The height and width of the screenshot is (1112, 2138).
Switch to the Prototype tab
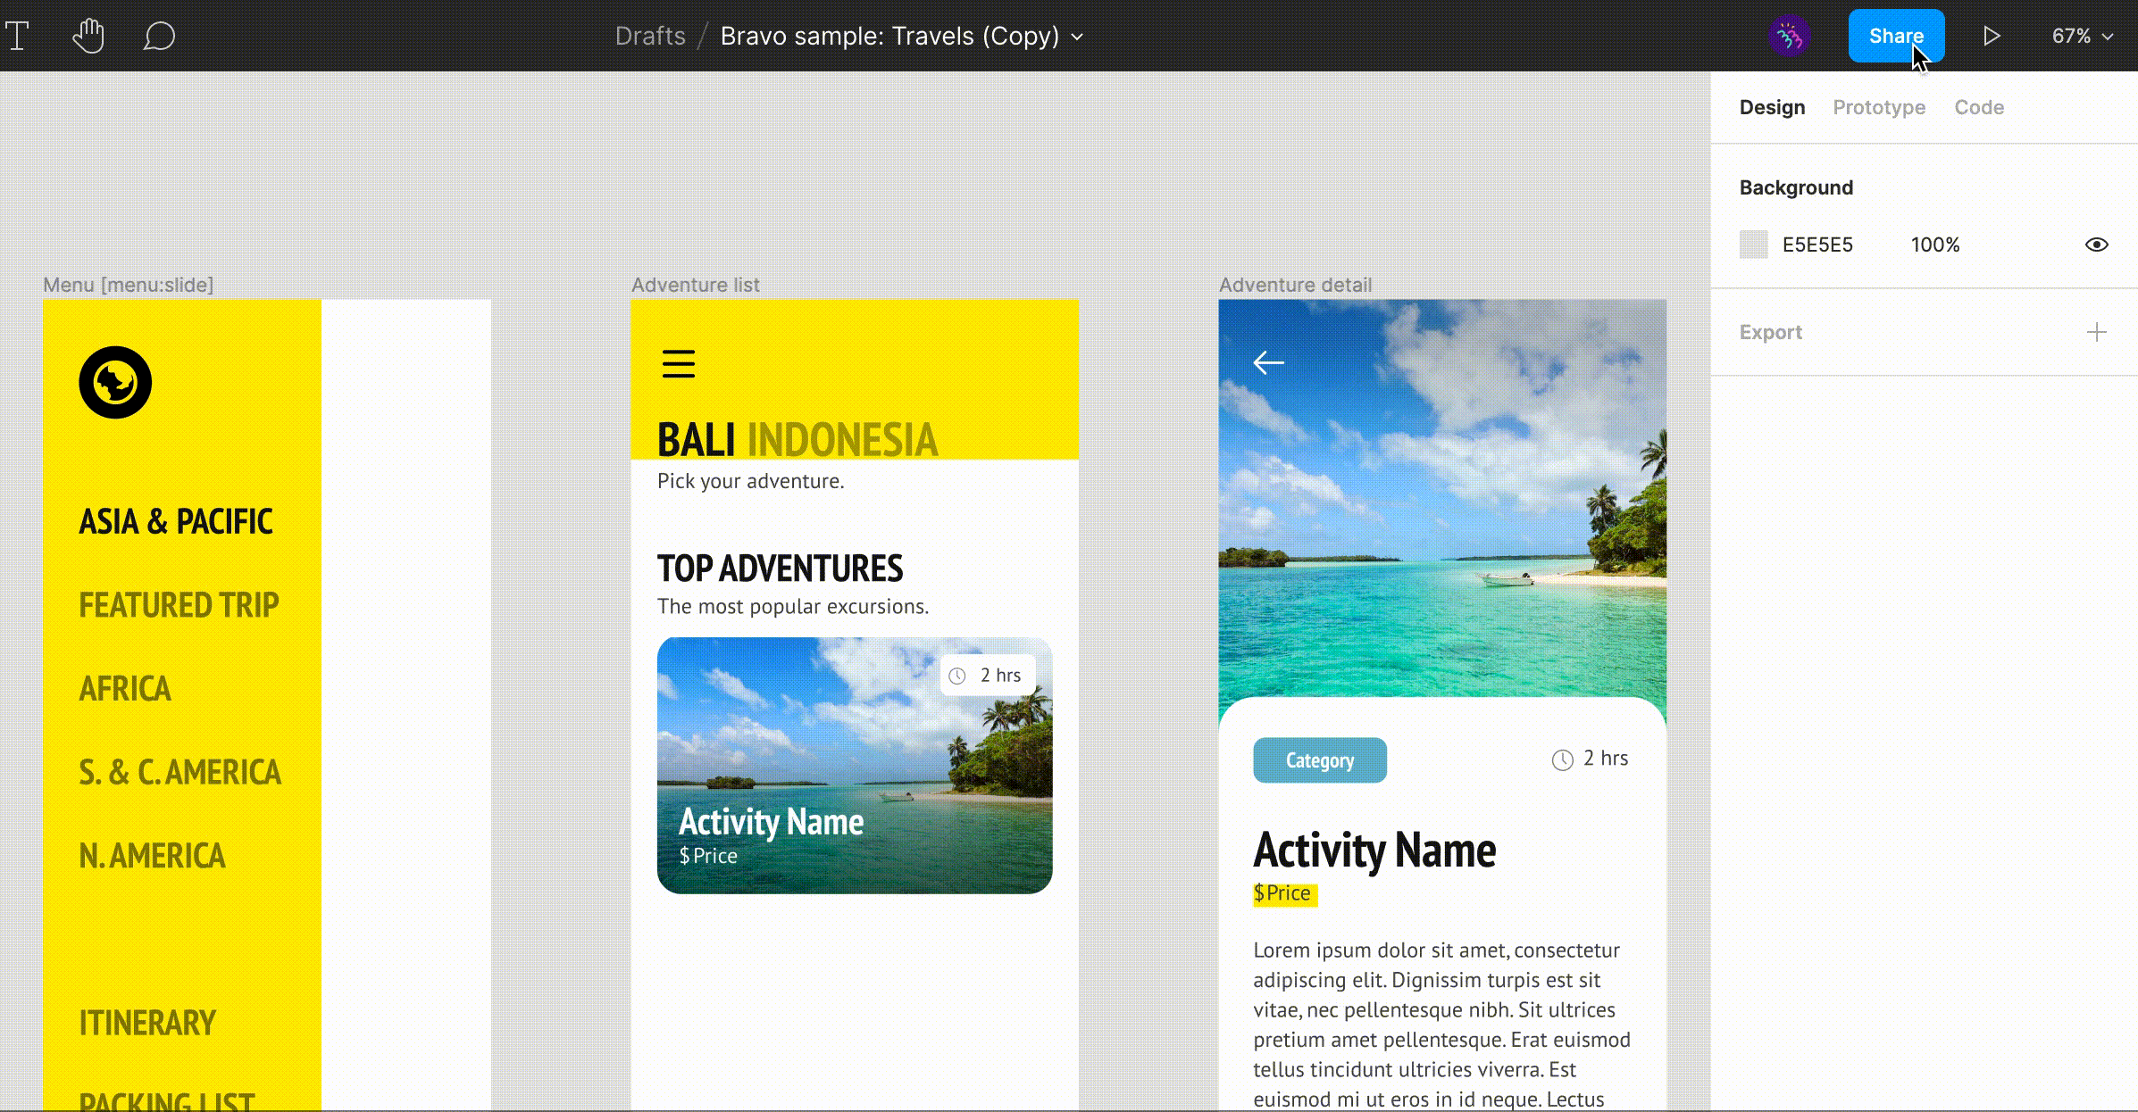[x=1878, y=107]
